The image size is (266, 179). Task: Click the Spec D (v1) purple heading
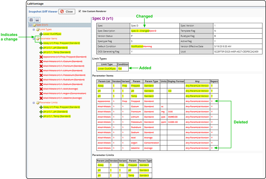point(103,18)
